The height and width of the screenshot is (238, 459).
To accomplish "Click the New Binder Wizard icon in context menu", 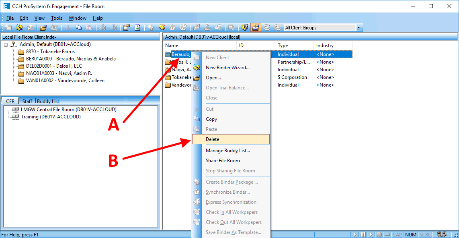I will pyautogui.click(x=197, y=68).
